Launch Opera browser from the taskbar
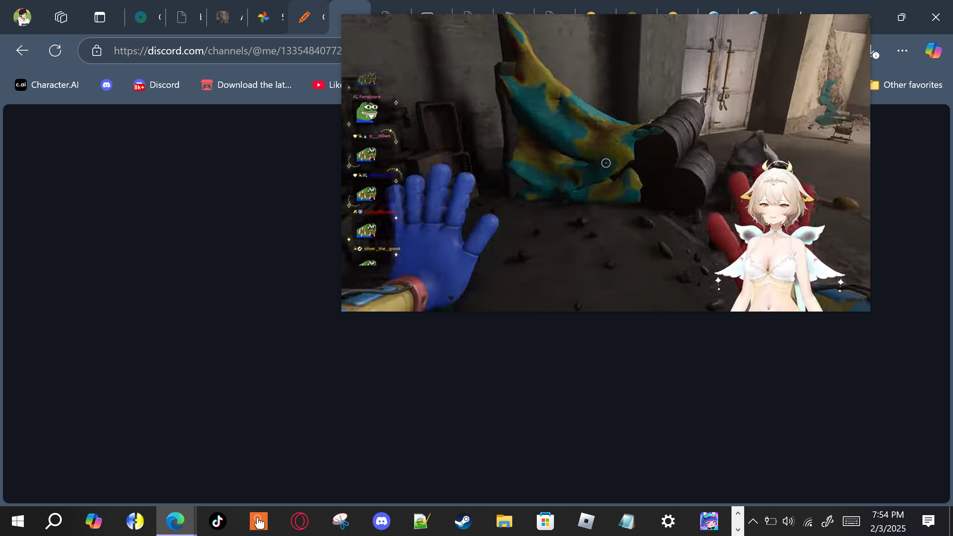953x536 pixels. [x=300, y=521]
